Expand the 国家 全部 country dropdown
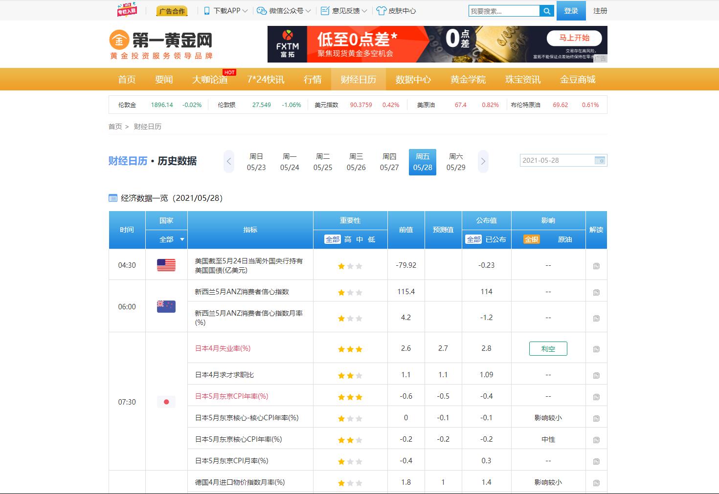Screen dimensions: 719x494 point(171,239)
